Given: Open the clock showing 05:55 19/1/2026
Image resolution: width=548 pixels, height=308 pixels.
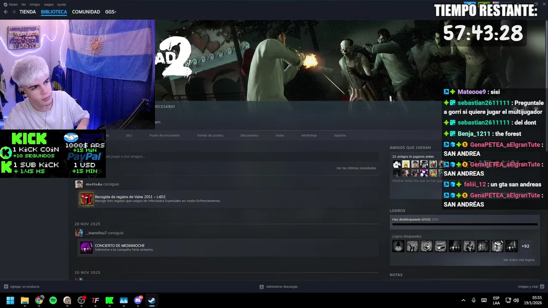Looking at the screenshot, I should coord(533,300).
